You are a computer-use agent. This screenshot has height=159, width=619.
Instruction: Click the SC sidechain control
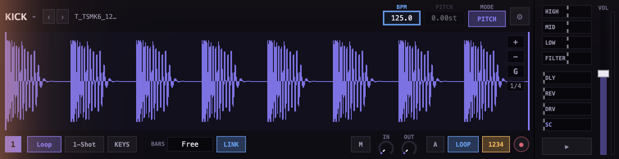(x=567, y=125)
